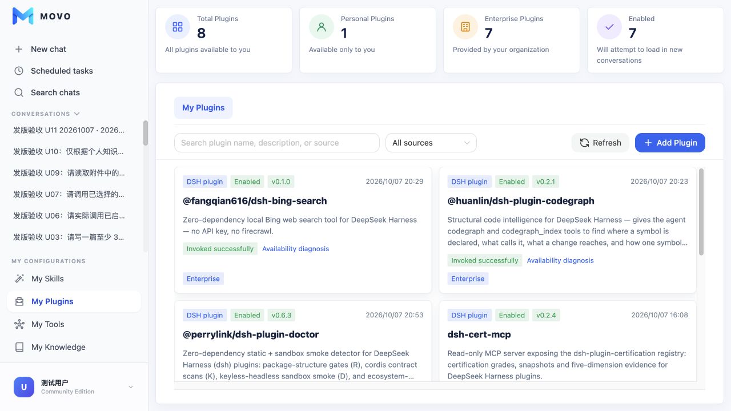Open the dsh-cert-mcp plugin title

coord(479,335)
